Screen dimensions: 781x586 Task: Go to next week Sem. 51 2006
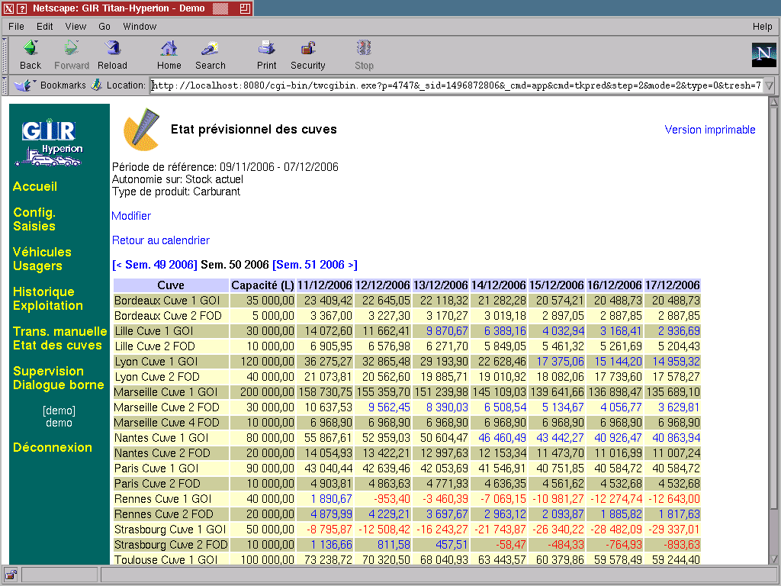(x=315, y=265)
